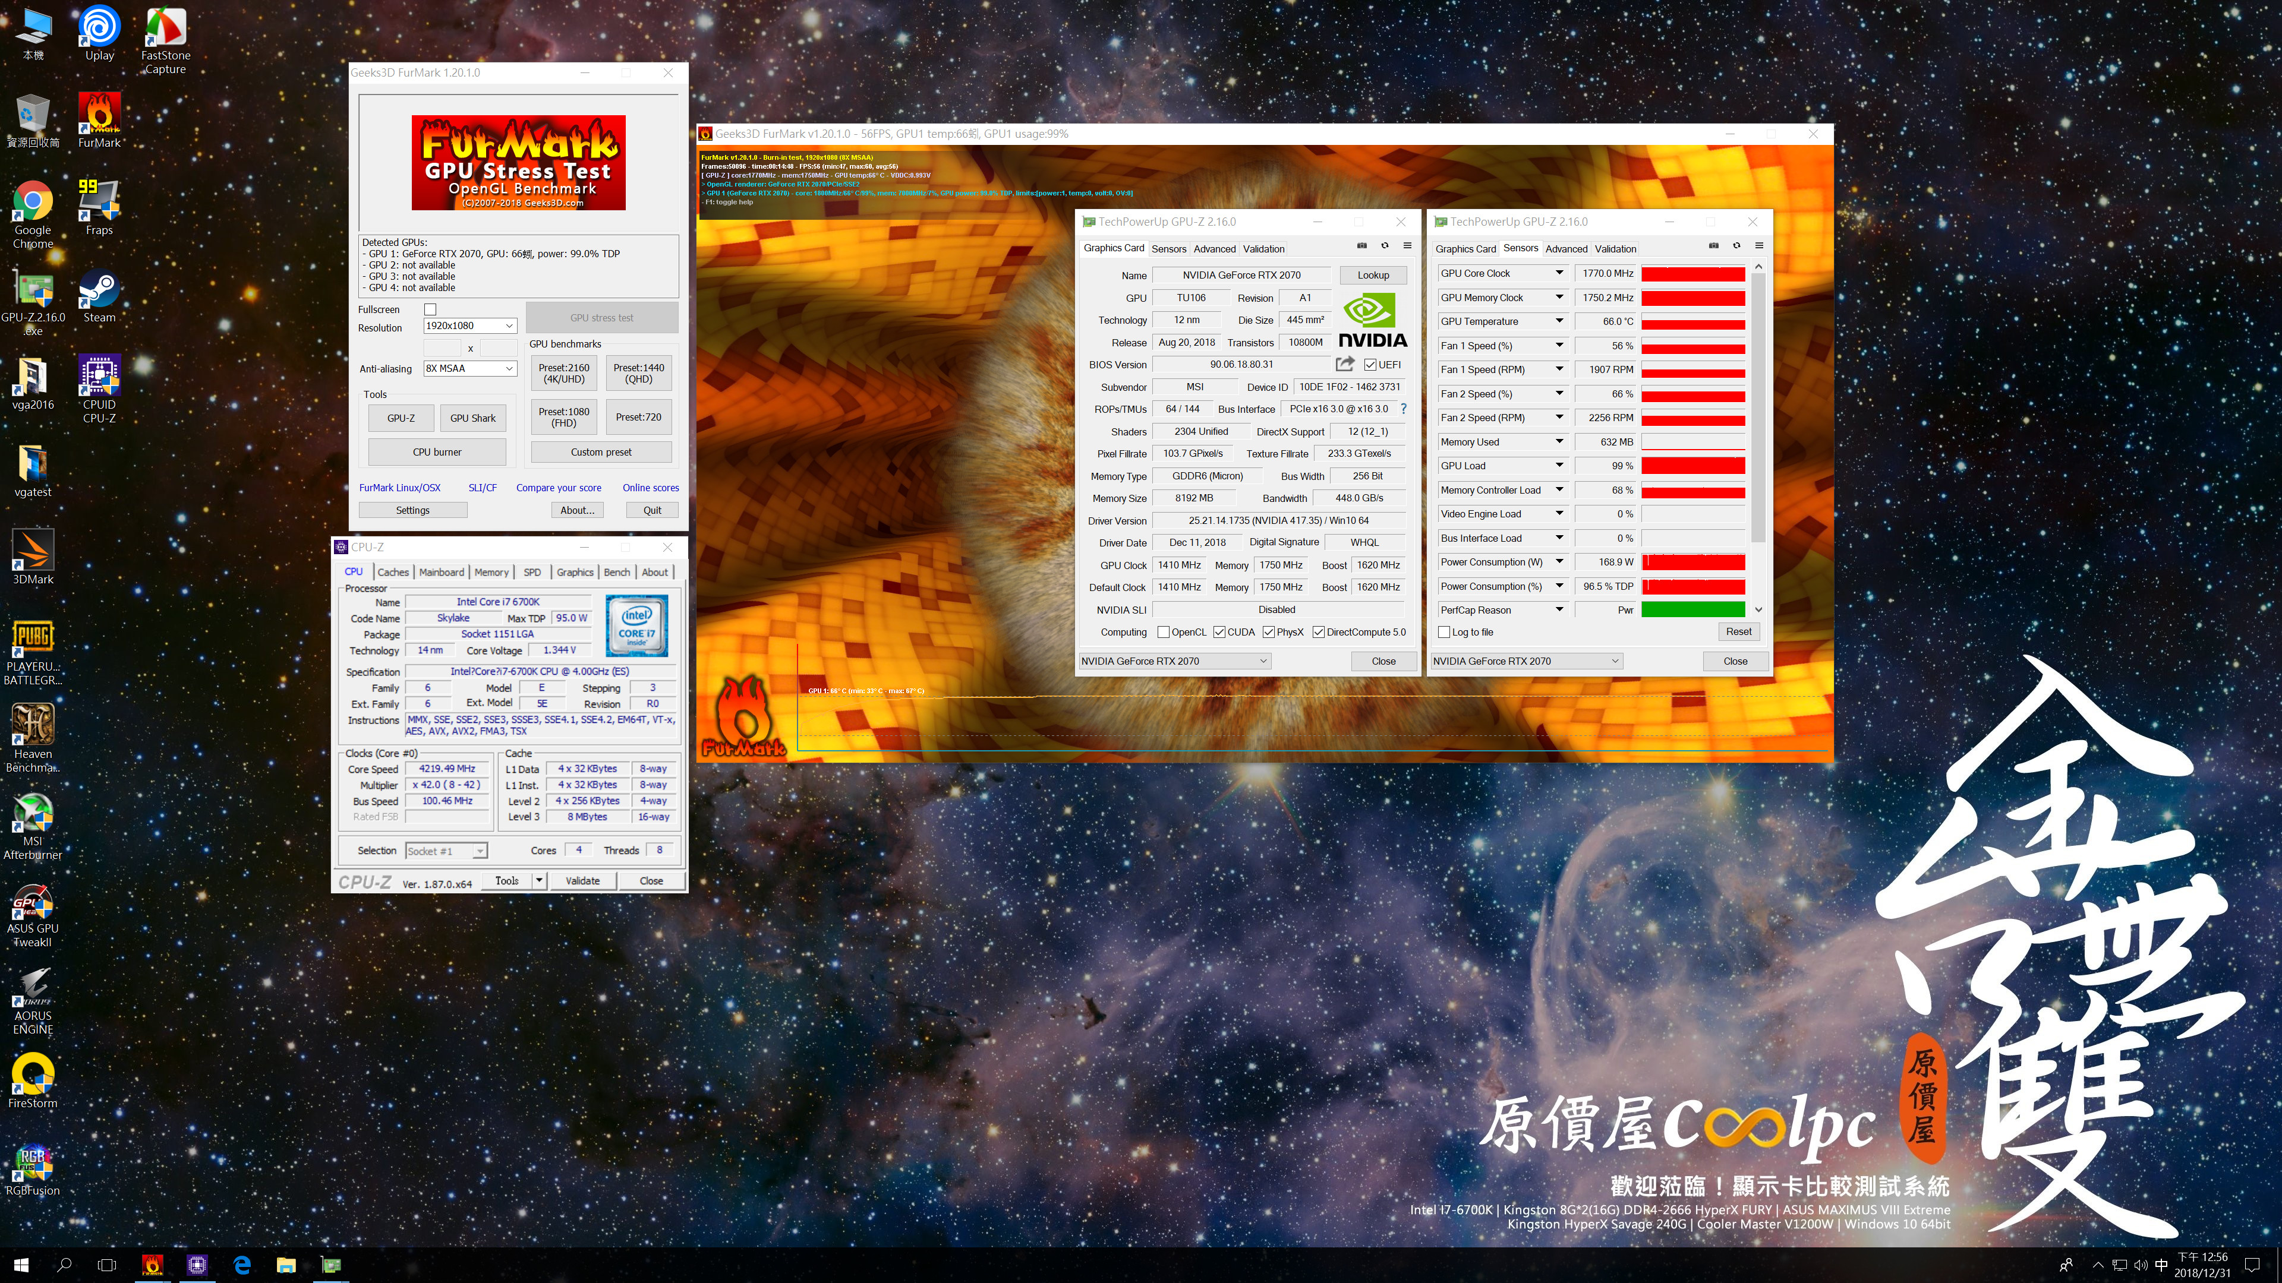Image resolution: width=2282 pixels, height=1283 pixels.
Task: Open the Resolution 1920x1080 dropdown
Action: coord(471,326)
